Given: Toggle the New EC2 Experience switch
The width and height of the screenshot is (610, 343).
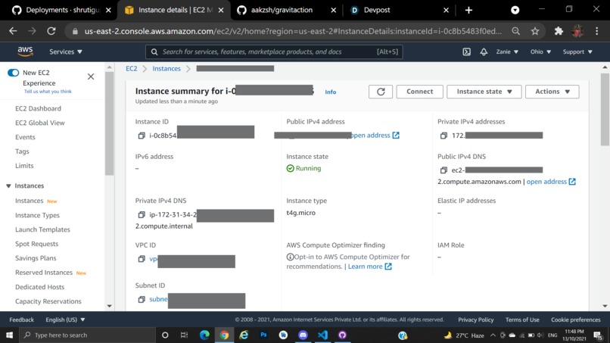Looking at the screenshot, I should [x=13, y=73].
